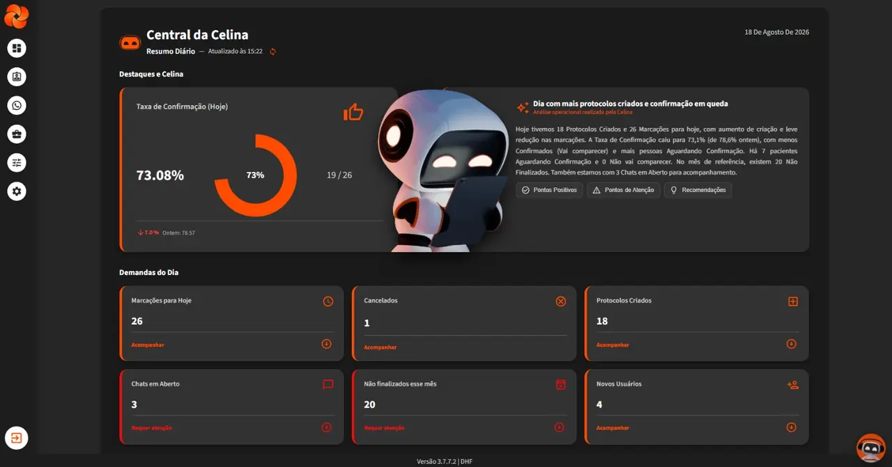The height and width of the screenshot is (467, 892).
Task: Show the Recomendações analysis
Action: pyautogui.click(x=698, y=190)
